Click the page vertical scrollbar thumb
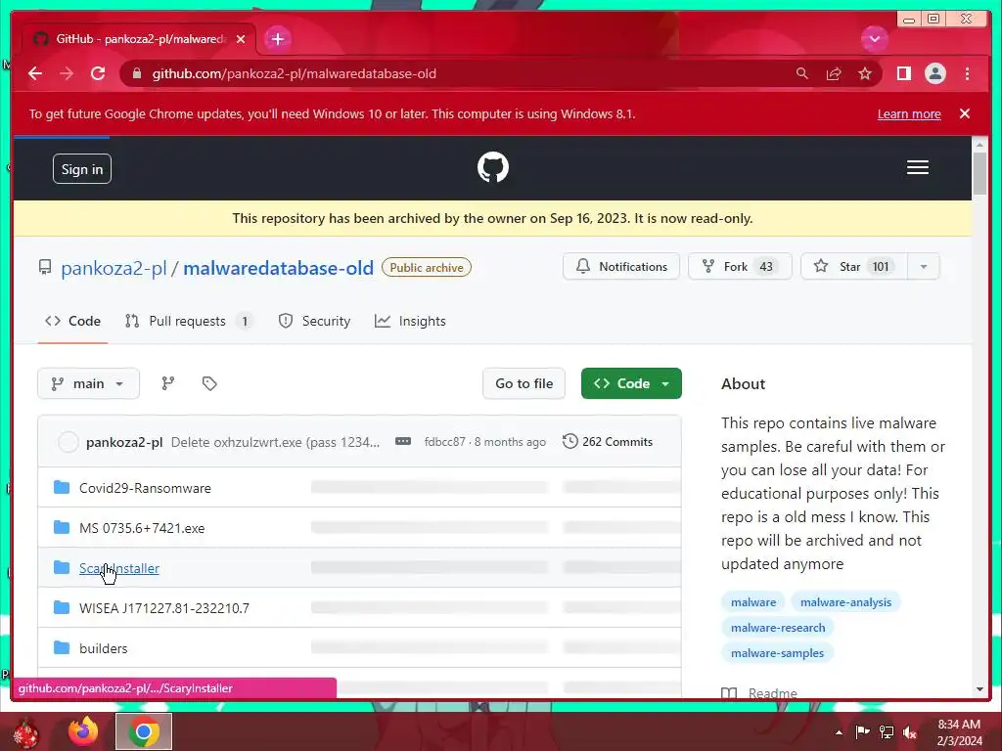Screen dimensions: 1002x751 click(979, 175)
